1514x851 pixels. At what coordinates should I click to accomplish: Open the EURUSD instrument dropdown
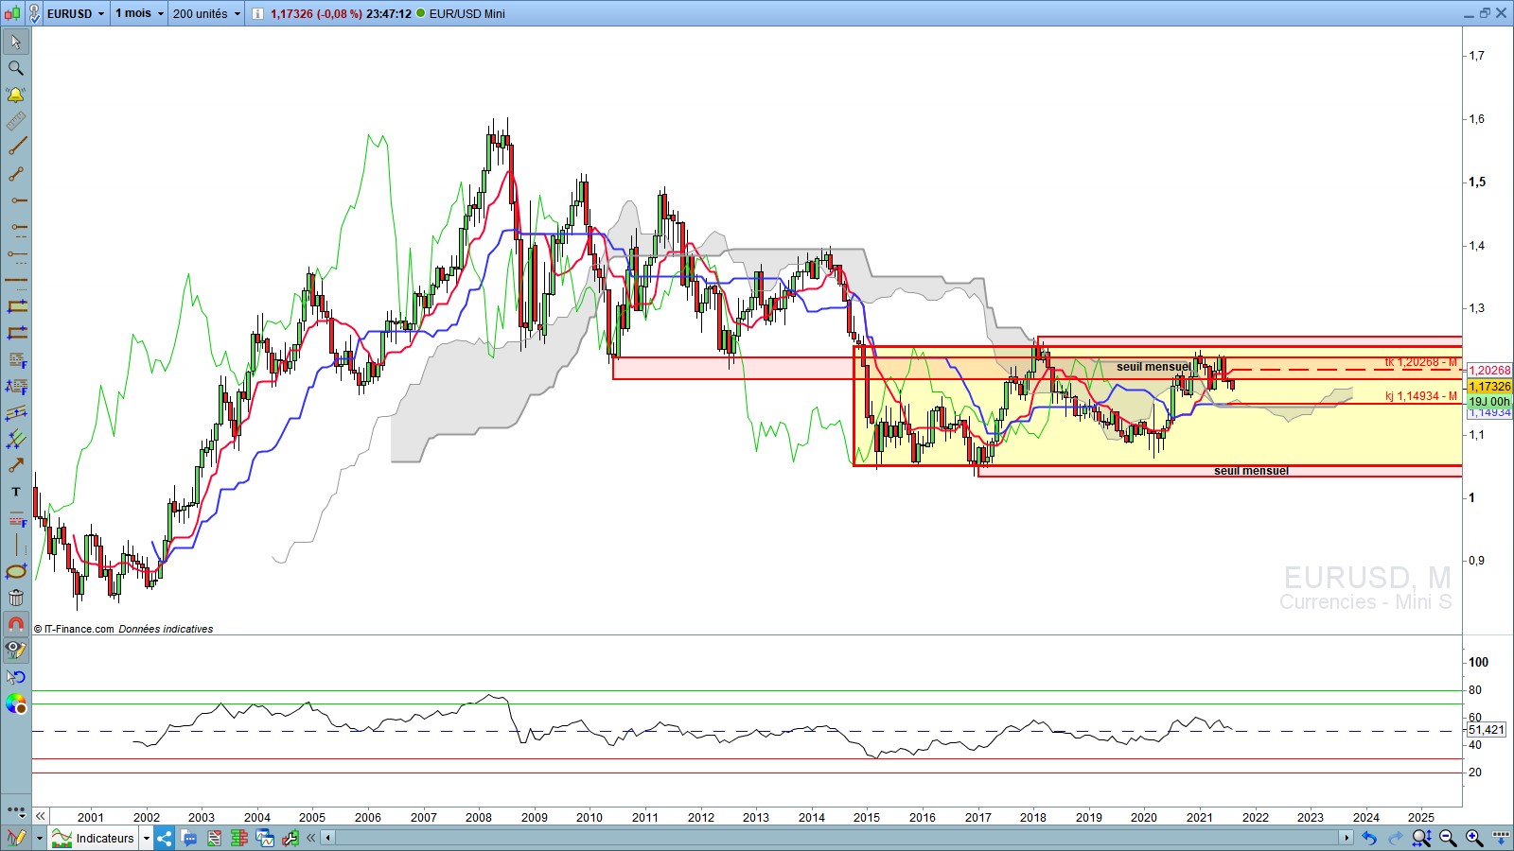click(76, 13)
